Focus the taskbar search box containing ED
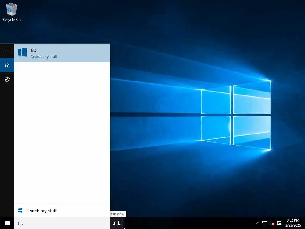This screenshot has width=305, height=229. (x=62, y=223)
